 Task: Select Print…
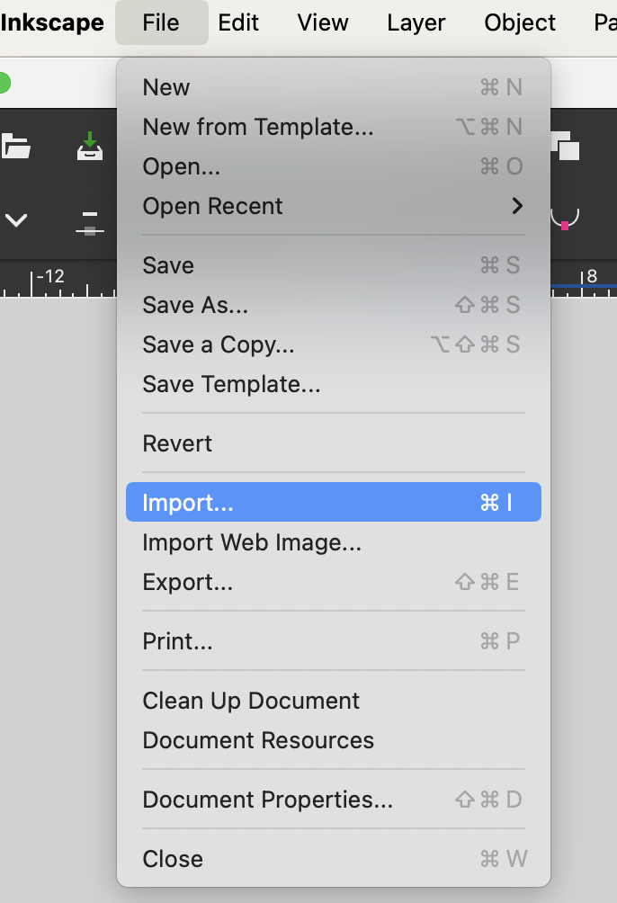click(334, 641)
